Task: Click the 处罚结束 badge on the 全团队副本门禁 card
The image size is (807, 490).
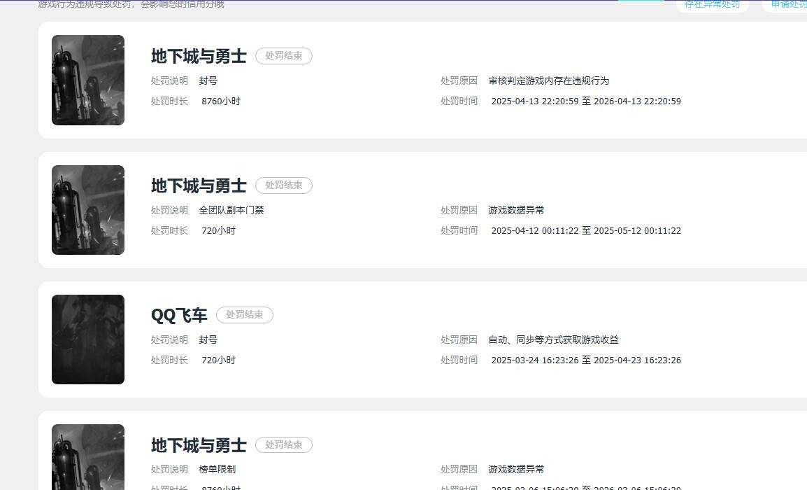Action: tap(284, 185)
